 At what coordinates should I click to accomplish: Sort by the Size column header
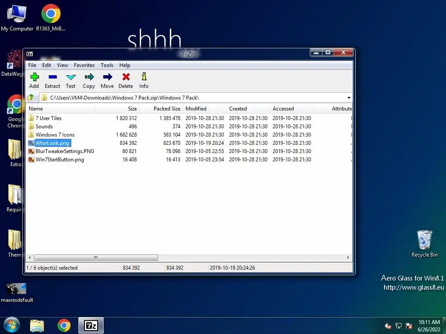(x=118, y=108)
